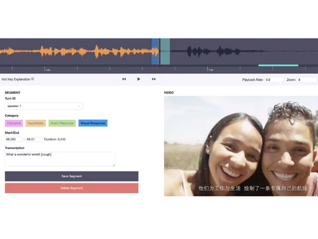Click the video preview of smiling couple

point(241,146)
